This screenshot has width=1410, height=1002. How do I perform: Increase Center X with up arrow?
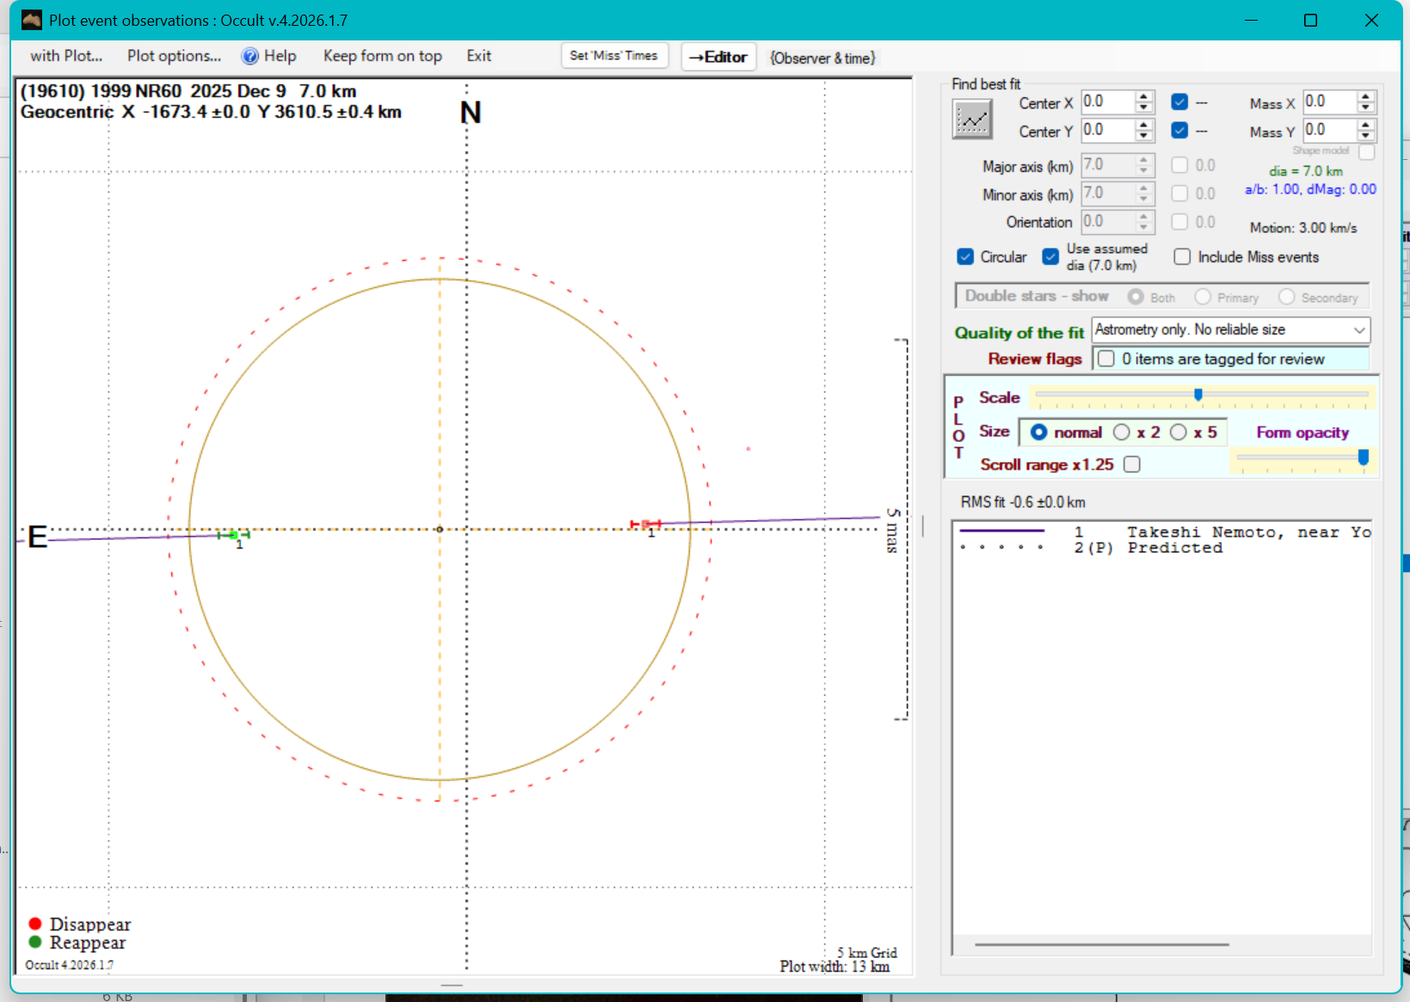tap(1143, 96)
